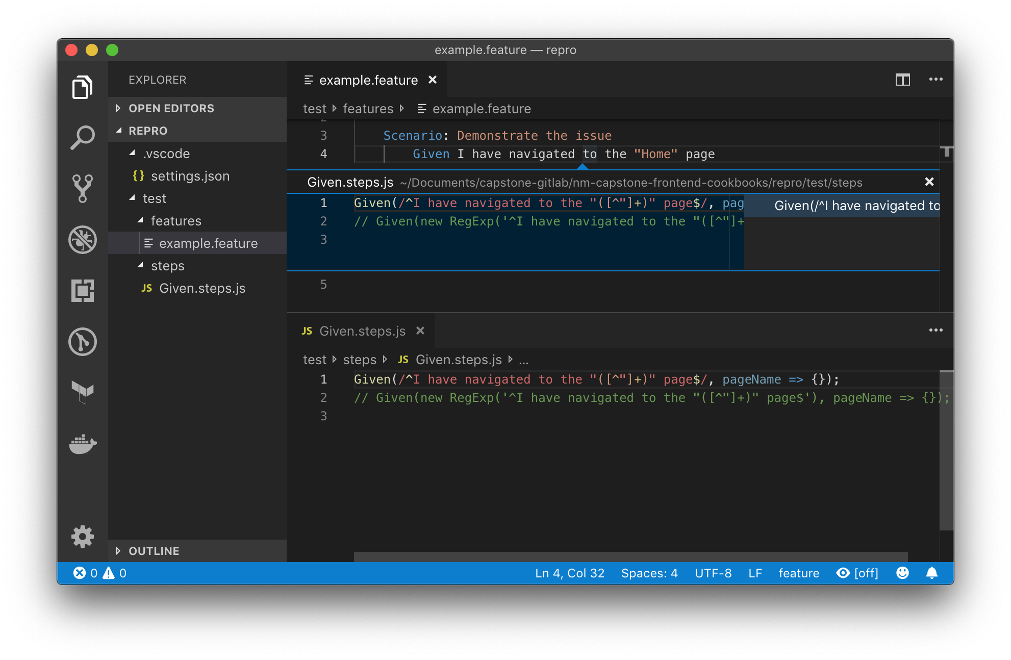Image resolution: width=1011 pixels, height=660 pixels.
Task: Switch to the Given.steps.js tab
Action: click(362, 331)
